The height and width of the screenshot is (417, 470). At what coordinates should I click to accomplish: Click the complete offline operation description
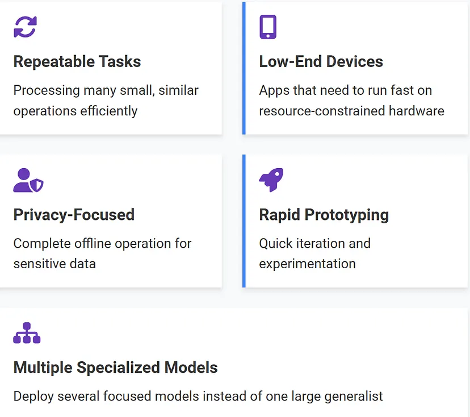point(102,253)
